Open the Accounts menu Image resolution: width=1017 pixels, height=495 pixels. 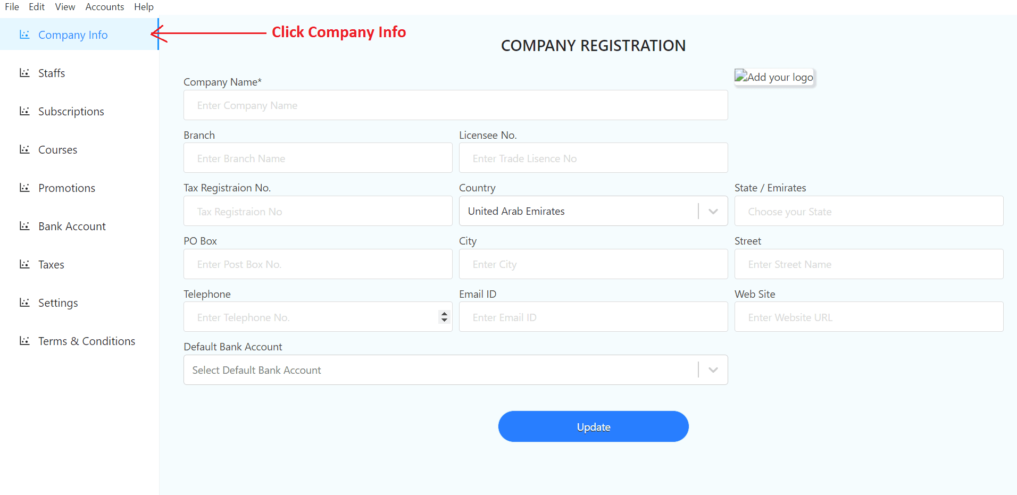(x=105, y=7)
